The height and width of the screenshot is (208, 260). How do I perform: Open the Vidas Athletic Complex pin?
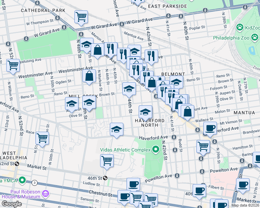[x=155, y=150]
